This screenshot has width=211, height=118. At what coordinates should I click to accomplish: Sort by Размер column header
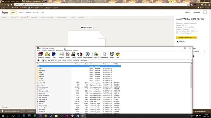click(77, 64)
